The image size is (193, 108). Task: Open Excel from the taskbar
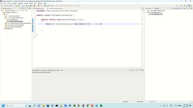[x=101, y=106]
